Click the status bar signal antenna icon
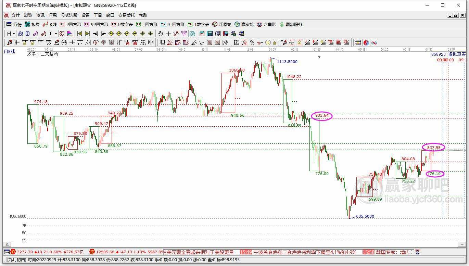This screenshot has width=469, height=266. (417, 252)
